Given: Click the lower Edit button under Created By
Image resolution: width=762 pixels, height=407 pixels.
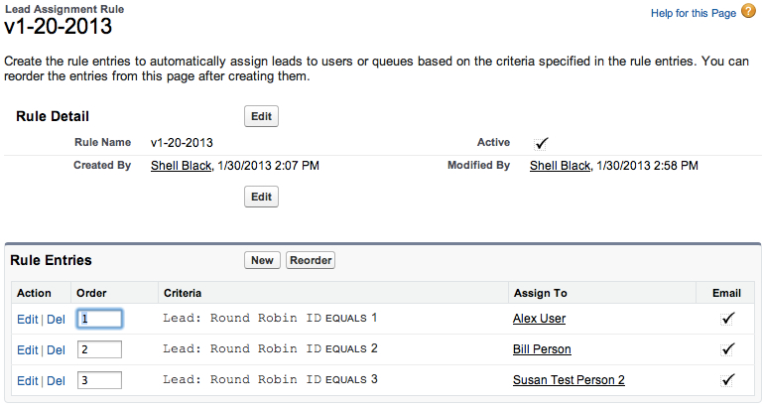Looking at the screenshot, I should point(262,197).
